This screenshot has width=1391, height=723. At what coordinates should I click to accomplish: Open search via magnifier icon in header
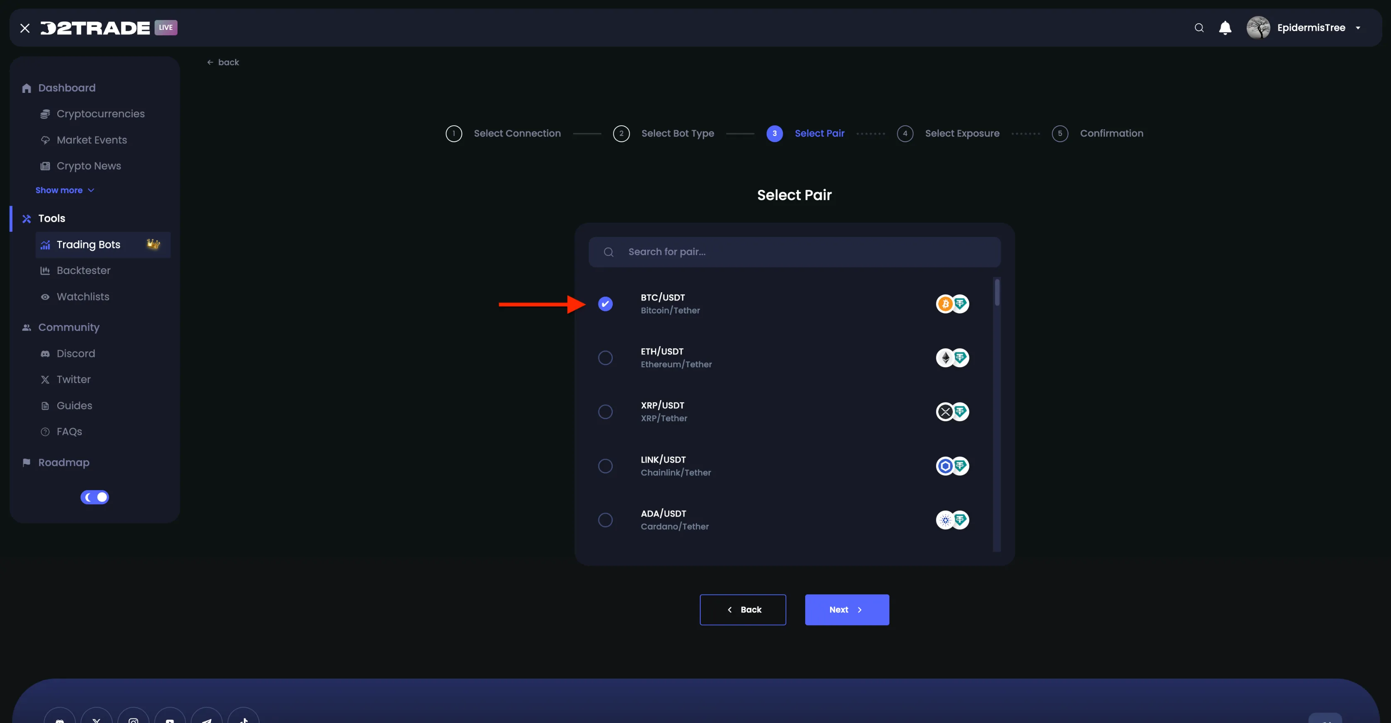(1199, 27)
